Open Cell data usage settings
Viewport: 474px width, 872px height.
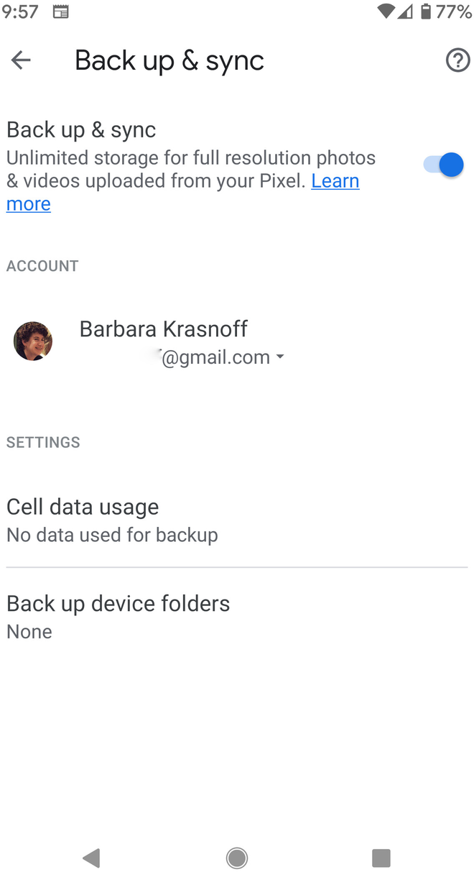click(x=83, y=518)
